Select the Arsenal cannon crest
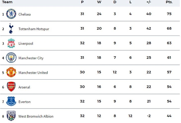Viewport: 181px width, 123px height. (x=11, y=87)
